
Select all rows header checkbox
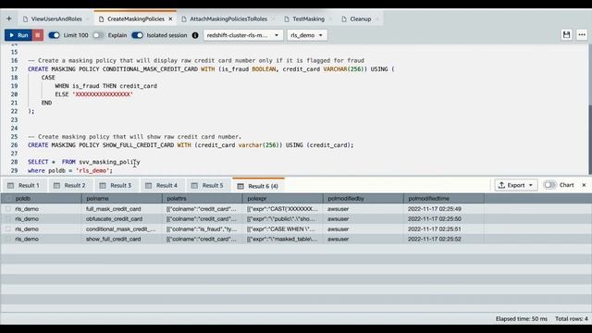[8, 198]
